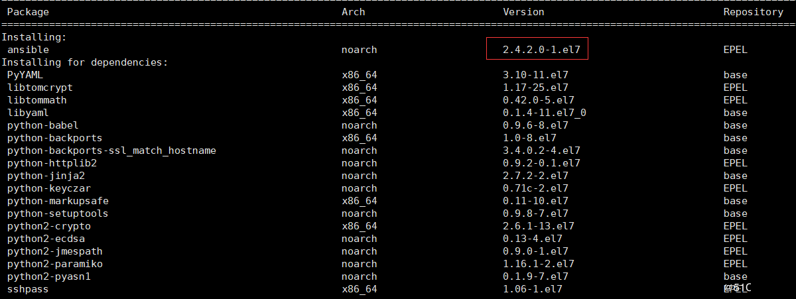Screen dimensions: 796x299
Task: Click the noarch value in ansible row
Action: [360, 50]
